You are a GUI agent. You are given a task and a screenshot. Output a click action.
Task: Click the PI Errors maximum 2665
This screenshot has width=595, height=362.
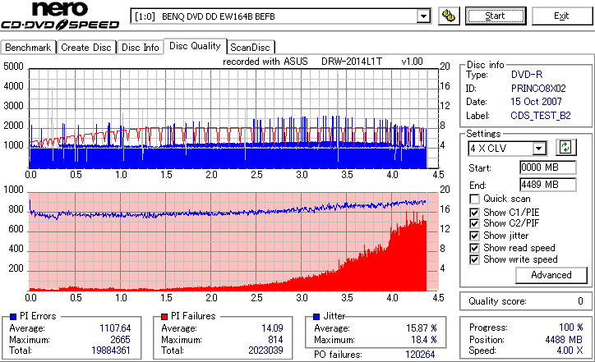pyautogui.click(x=120, y=340)
